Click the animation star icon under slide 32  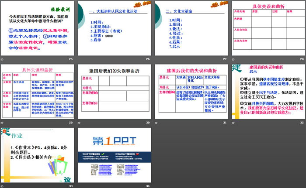click(233, 123)
